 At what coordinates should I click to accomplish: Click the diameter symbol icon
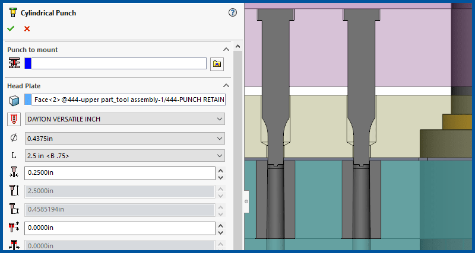[14, 138]
